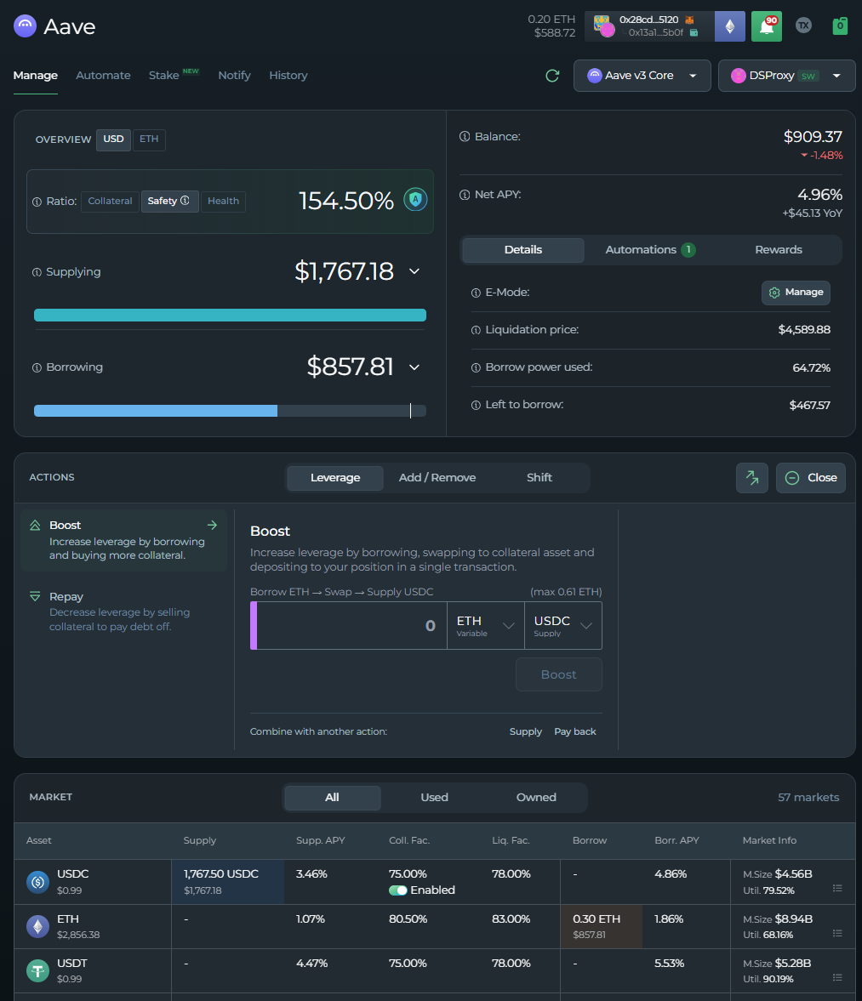Switch overview currency to ETH
This screenshot has width=862, height=1001.
click(149, 139)
